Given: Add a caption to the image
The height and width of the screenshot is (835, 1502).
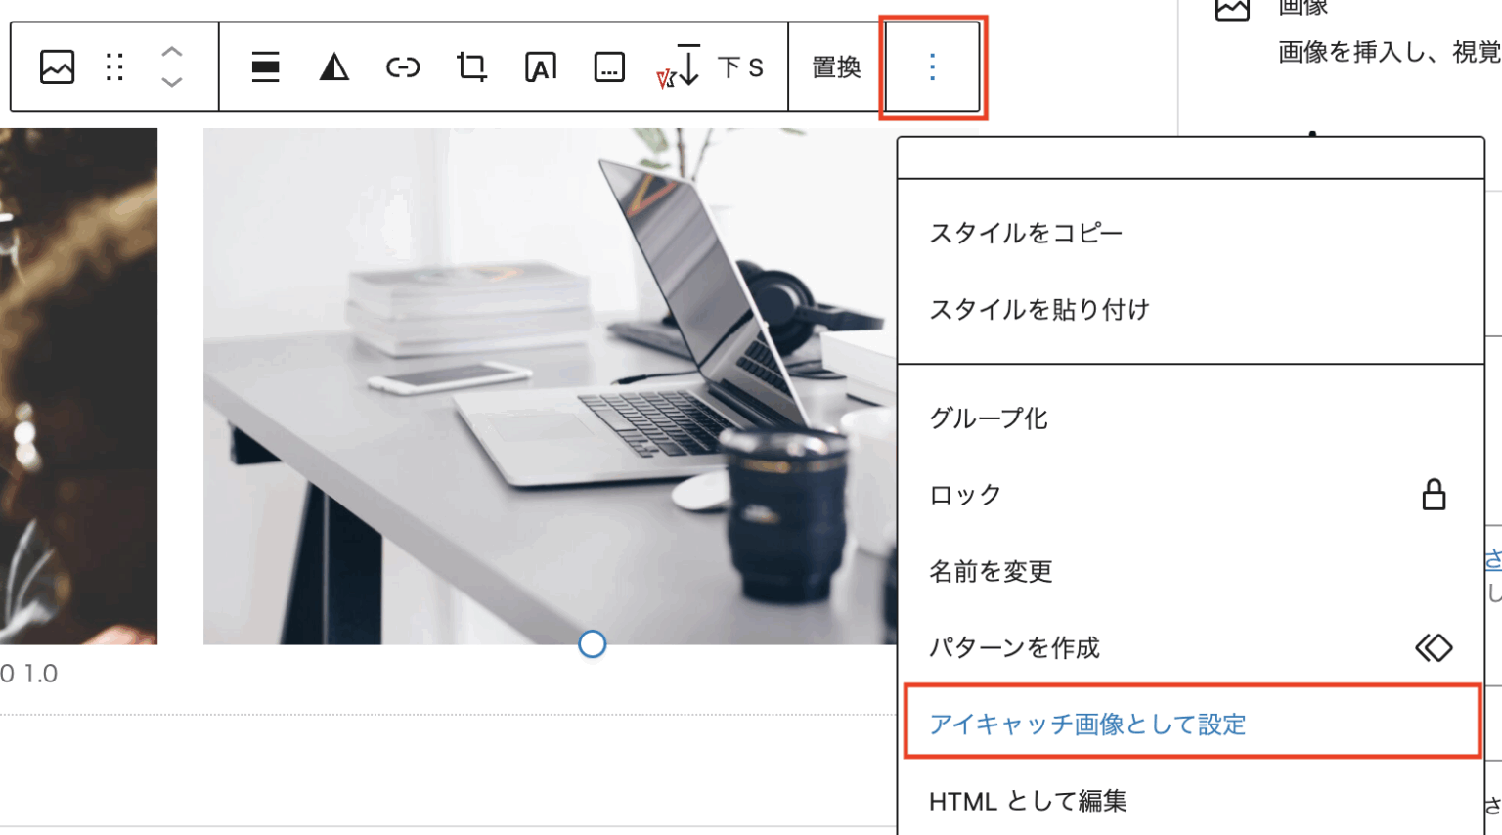Looking at the screenshot, I should tap(608, 66).
